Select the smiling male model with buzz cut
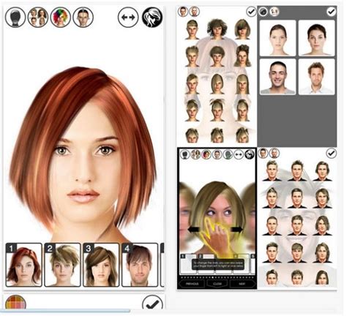The height and width of the screenshot is (316, 347). pos(278,77)
